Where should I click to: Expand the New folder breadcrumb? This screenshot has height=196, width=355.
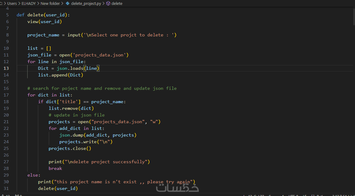50,3
